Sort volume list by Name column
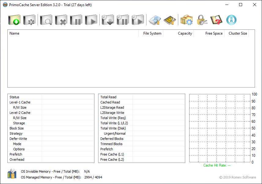The height and width of the screenshot is (184, 262). [73, 33]
